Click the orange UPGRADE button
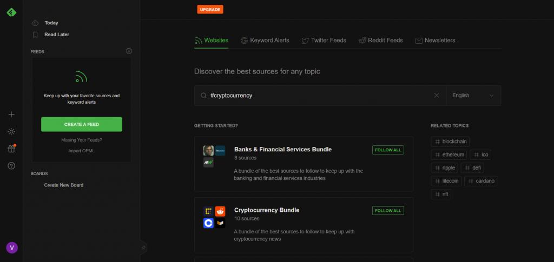The height and width of the screenshot is (262, 554). point(210,10)
